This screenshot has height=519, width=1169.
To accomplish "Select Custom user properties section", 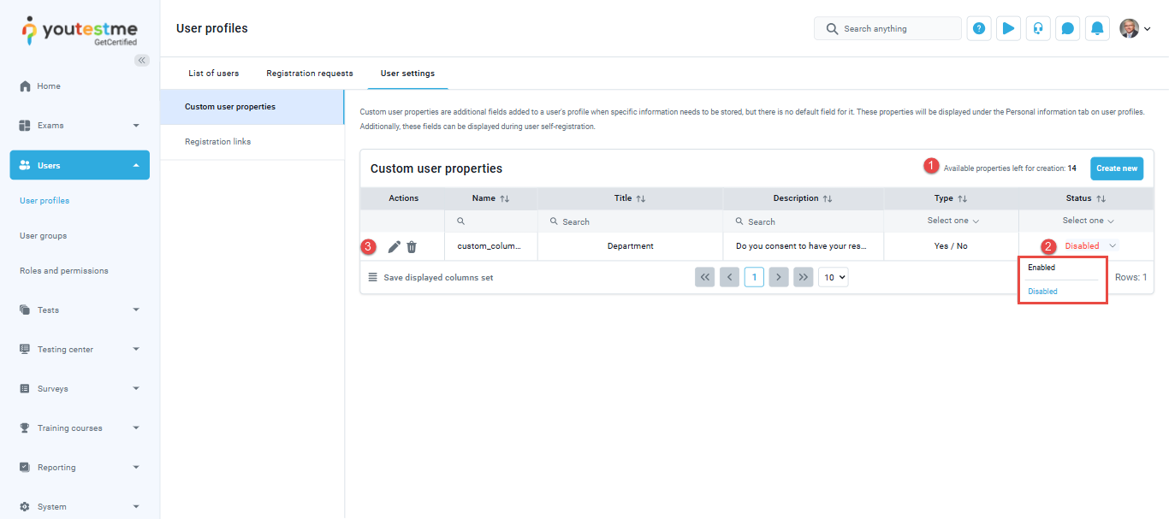I will [x=252, y=107].
